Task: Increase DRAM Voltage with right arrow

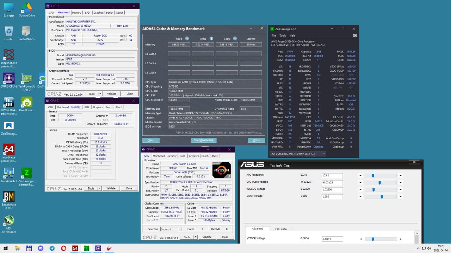Action: (400, 196)
